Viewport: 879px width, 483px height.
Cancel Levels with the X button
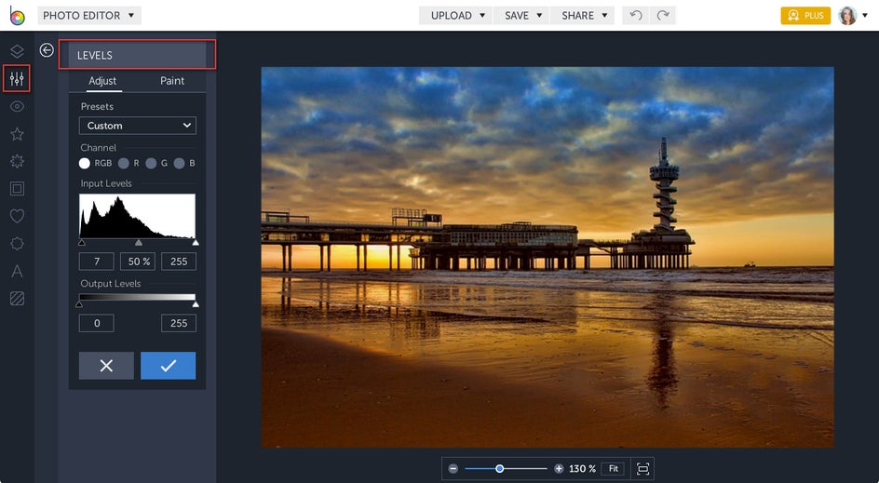click(106, 366)
